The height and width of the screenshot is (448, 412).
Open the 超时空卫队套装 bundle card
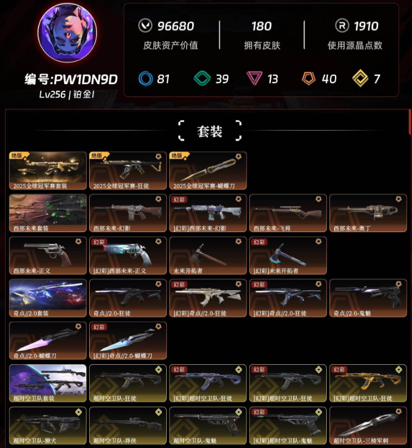(x=48, y=383)
